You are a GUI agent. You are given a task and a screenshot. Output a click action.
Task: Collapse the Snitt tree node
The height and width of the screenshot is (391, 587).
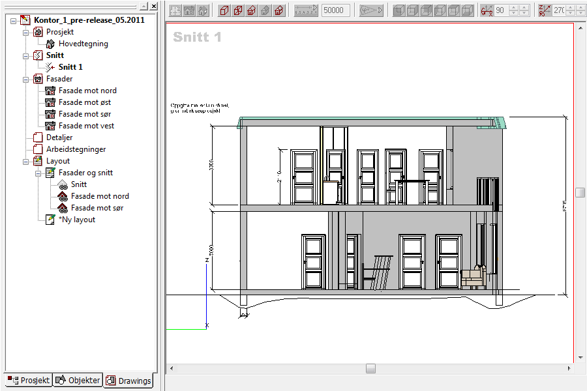[26, 56]
